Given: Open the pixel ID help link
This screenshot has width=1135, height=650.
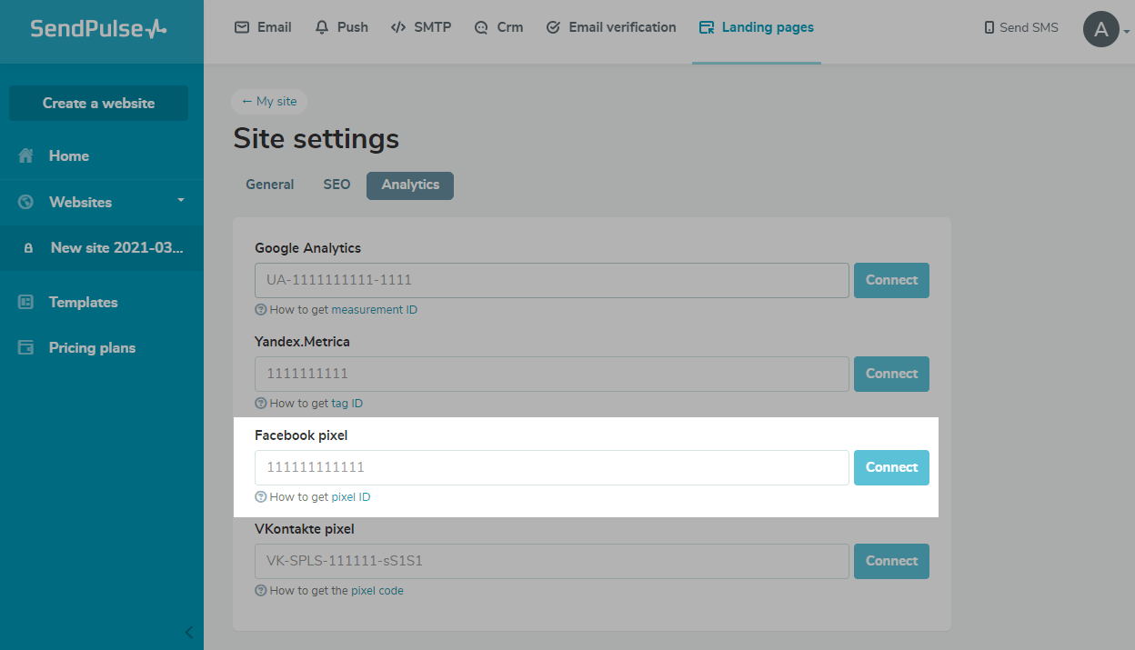Looking at the screenshot, I should click(351, 497).
